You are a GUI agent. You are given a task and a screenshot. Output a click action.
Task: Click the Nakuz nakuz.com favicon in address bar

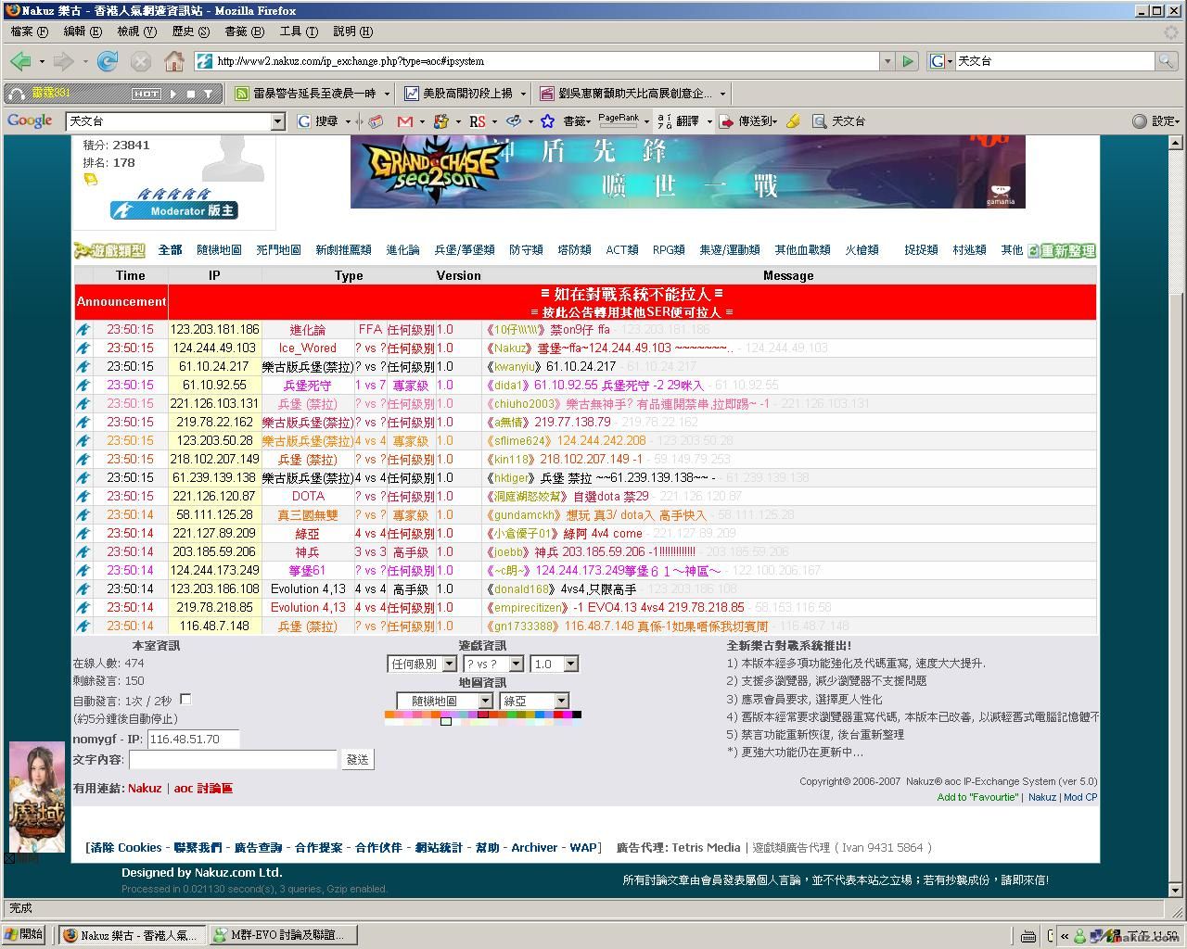click(x=204, y=61)
